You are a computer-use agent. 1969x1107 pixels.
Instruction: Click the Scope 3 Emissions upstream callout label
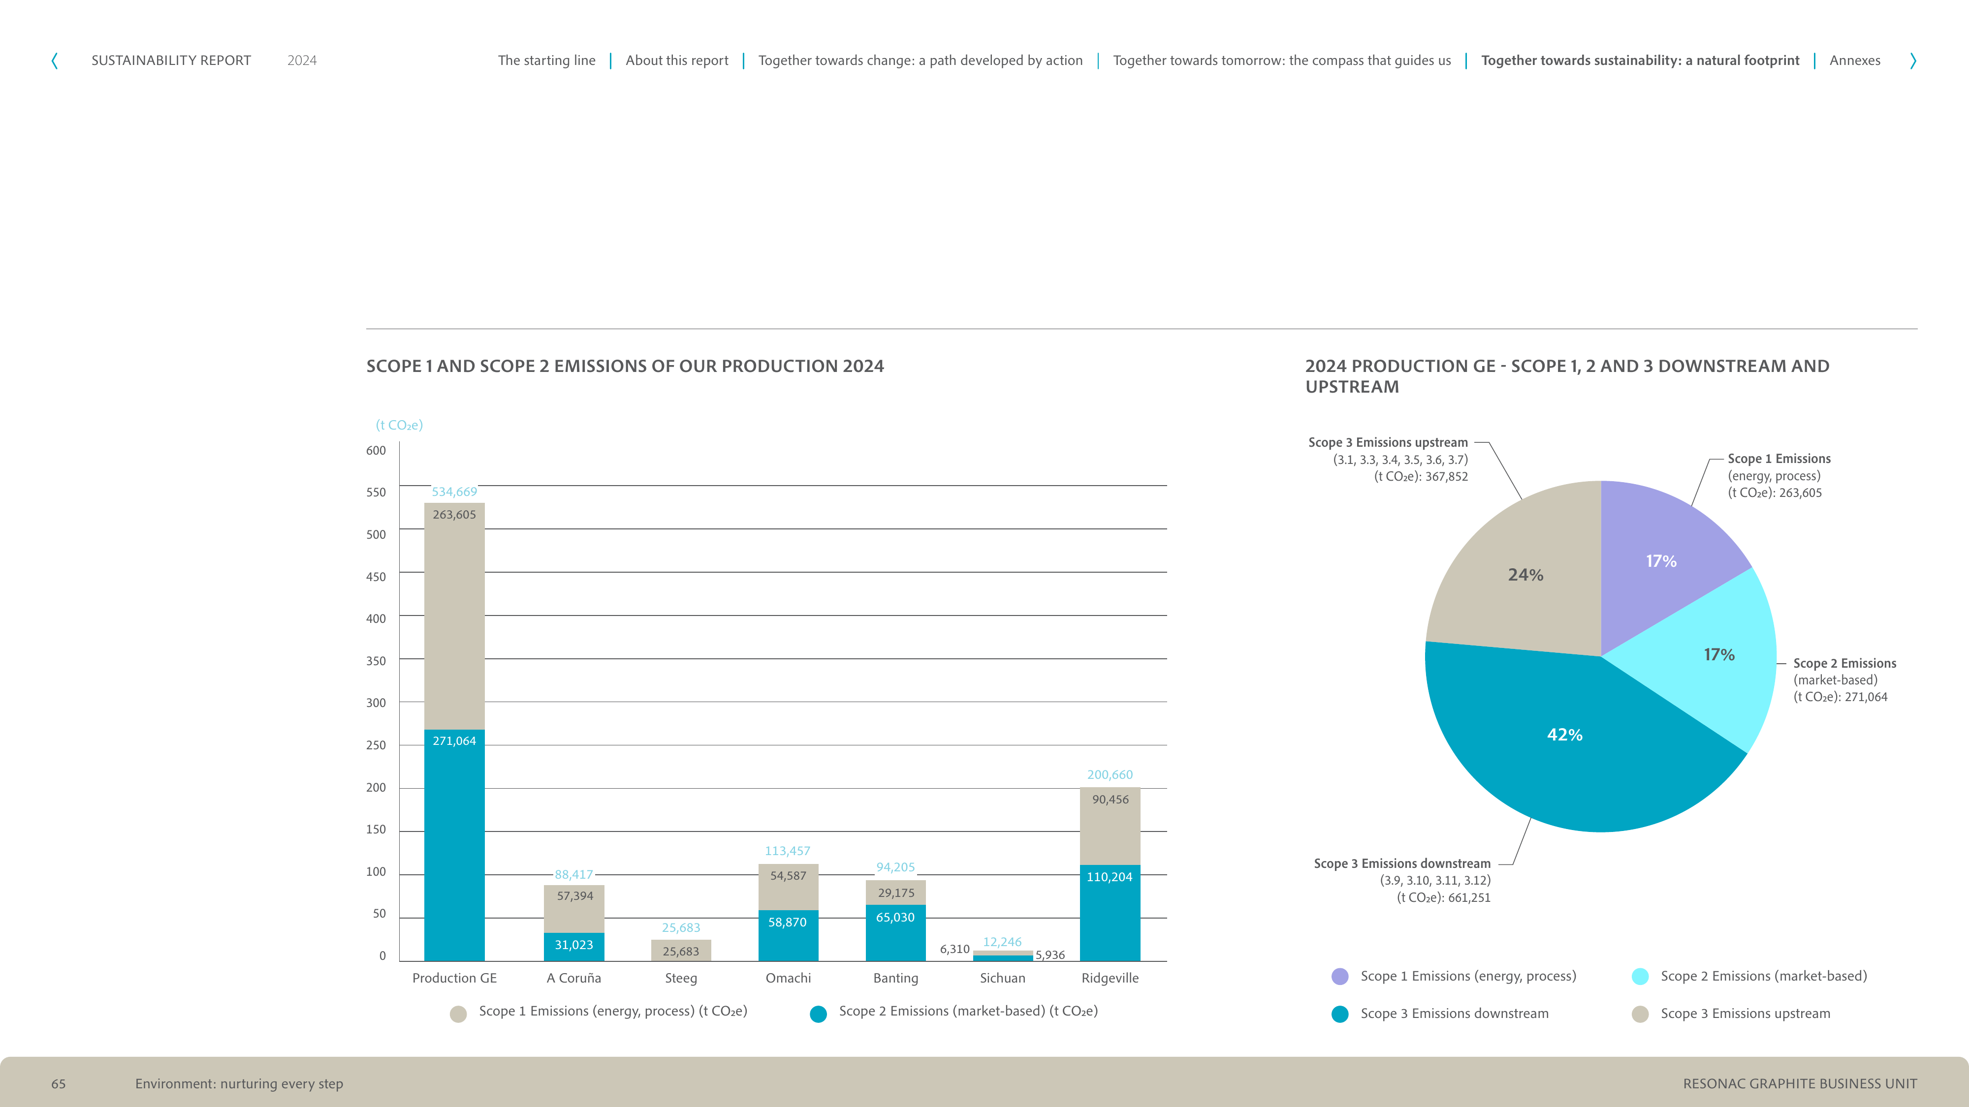(x=1388, y=442)
